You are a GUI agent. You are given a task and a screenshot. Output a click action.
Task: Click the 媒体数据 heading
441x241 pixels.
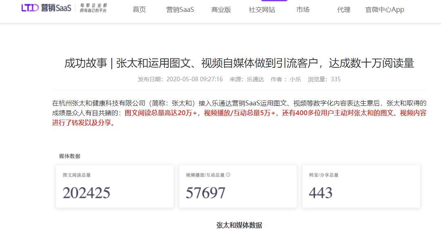70,156
